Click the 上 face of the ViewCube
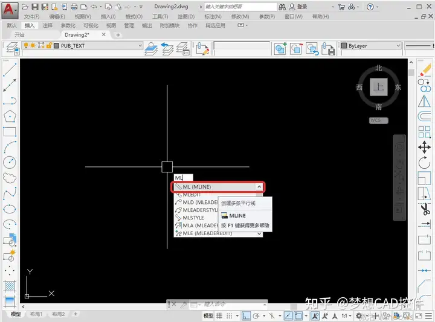The height and width of the screenshot is (322, 435). (x=379, y=87)
